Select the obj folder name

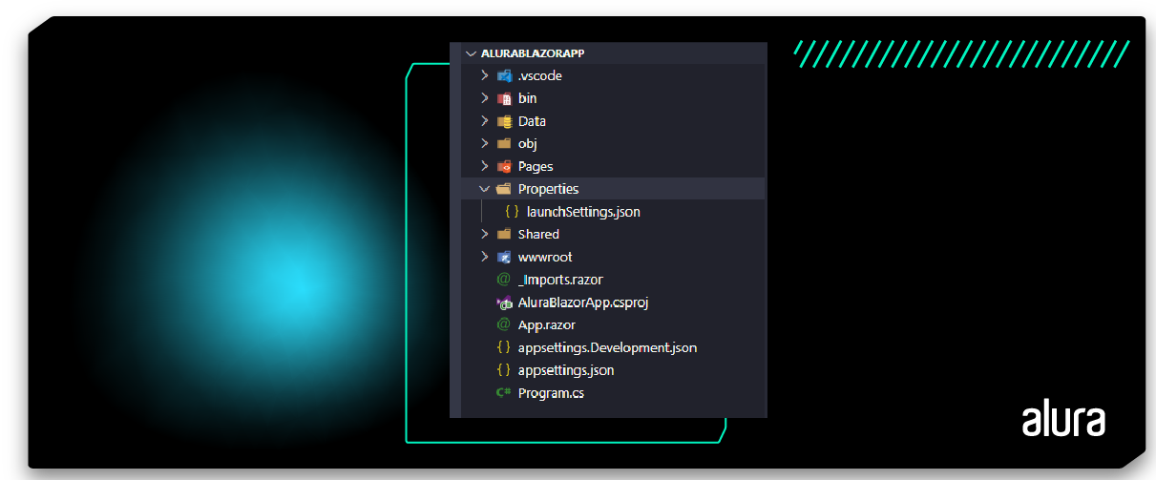pos(528,144)
